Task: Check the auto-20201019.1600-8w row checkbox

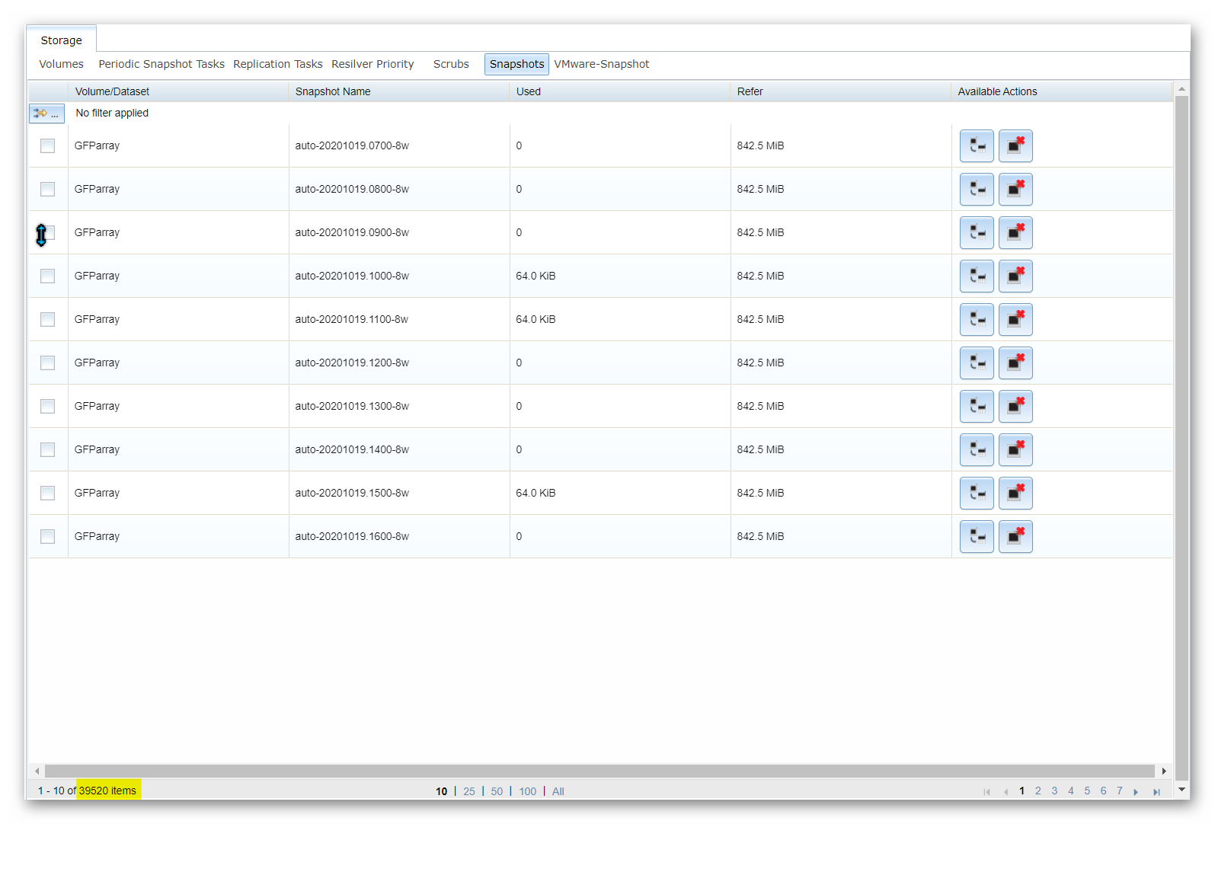Action: click(x=47, y=536)
